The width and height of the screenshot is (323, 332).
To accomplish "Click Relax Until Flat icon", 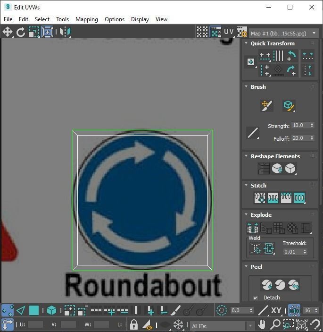I will 277,169.
